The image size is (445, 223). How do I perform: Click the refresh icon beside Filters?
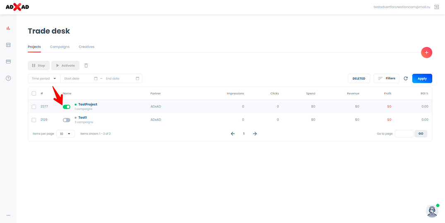pyautogui.click(x=406, y=78)
